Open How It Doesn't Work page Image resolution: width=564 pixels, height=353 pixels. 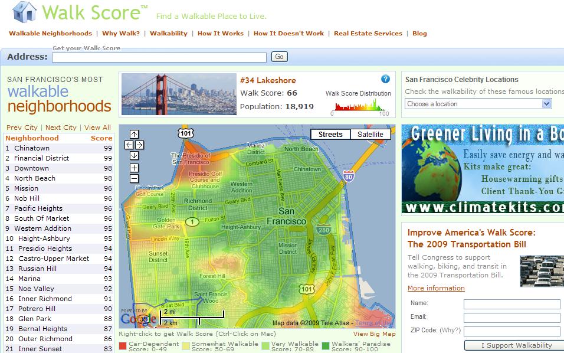coord(289,33)
